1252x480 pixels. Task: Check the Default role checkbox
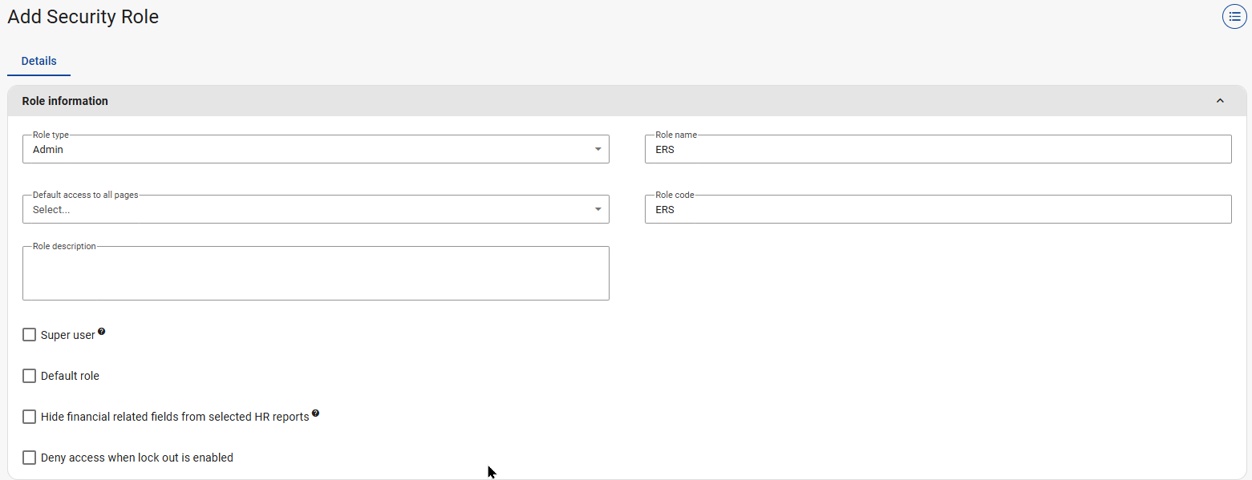coord(30,376)
